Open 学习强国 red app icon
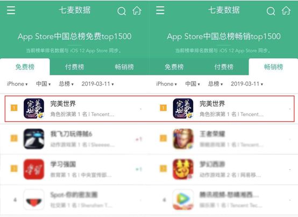The height and width of the screenshot is (217, 298). point(34,169)
